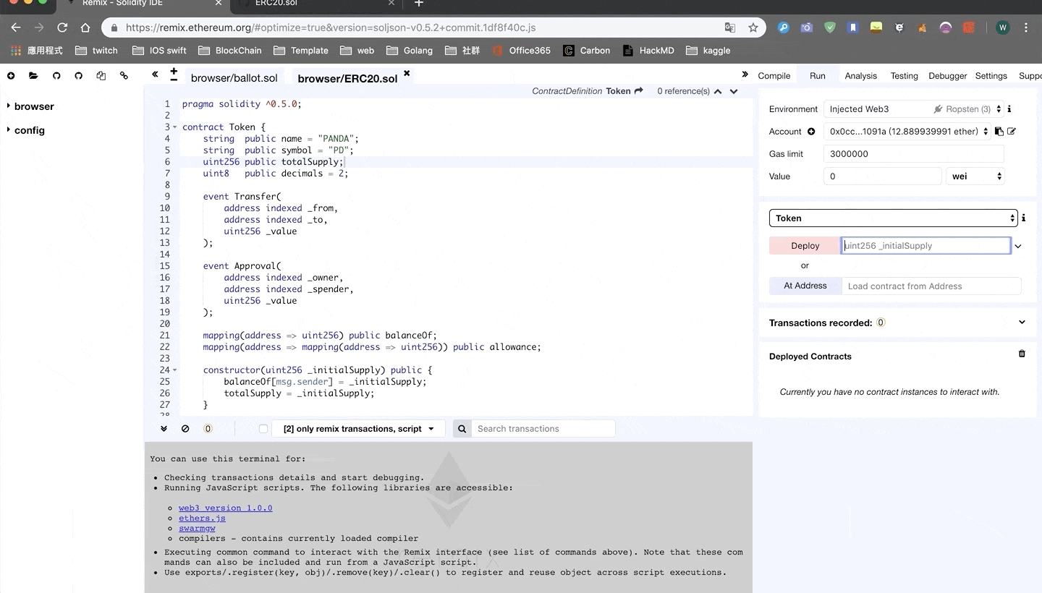Screen dimensions: 1042x593
Task: Open new Chrome tab with plus
Action: coord(418,4)
